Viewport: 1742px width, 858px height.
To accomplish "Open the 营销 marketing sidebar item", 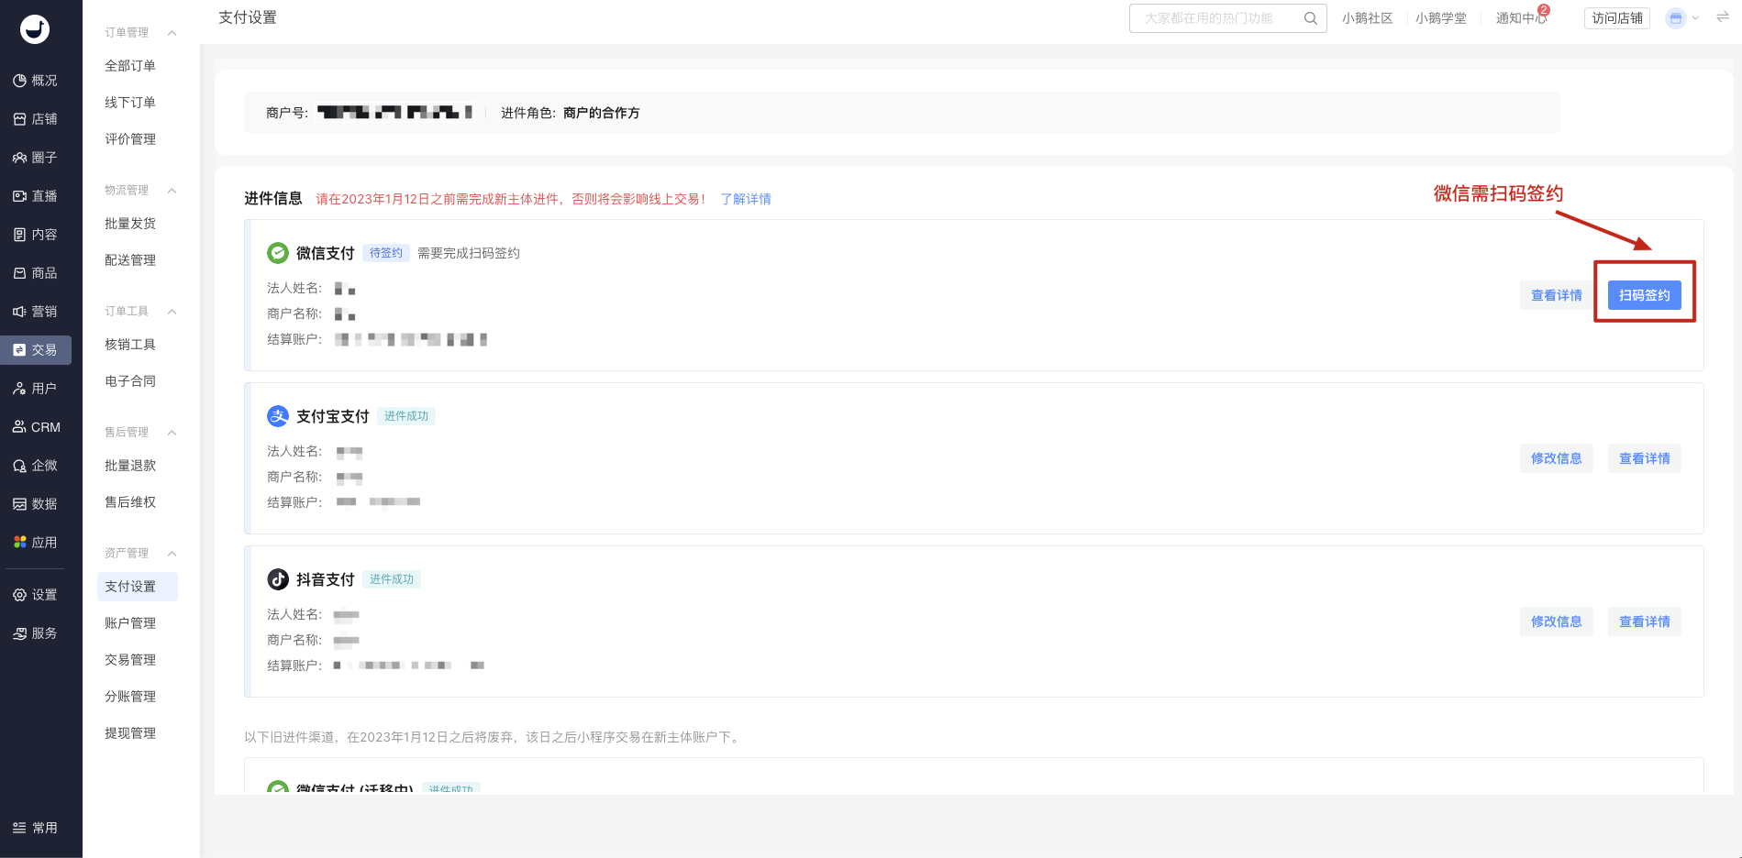I will 35,312.
